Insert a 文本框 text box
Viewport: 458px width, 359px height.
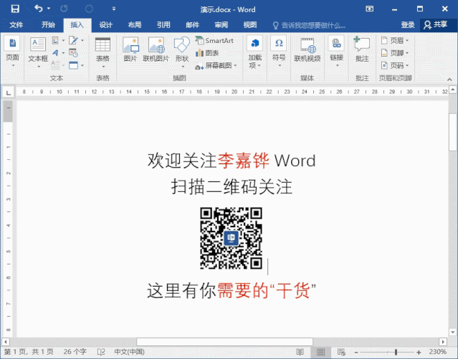(x=38, y=52)
